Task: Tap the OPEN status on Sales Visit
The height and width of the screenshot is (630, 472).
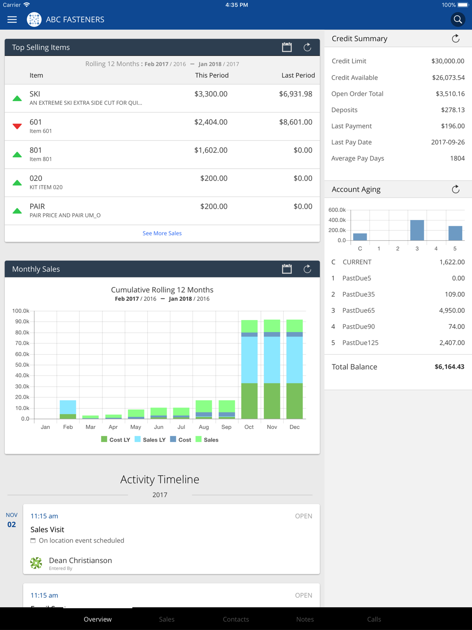Action: (x=303, y=516)
